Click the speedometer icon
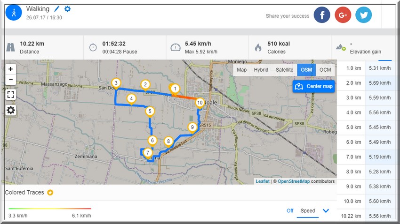The image size is (400, 224). click(176, 47)
